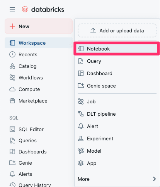Open SQL Editor in the sidebar
This screenshot has height=187, width=160.
[39, 129]
